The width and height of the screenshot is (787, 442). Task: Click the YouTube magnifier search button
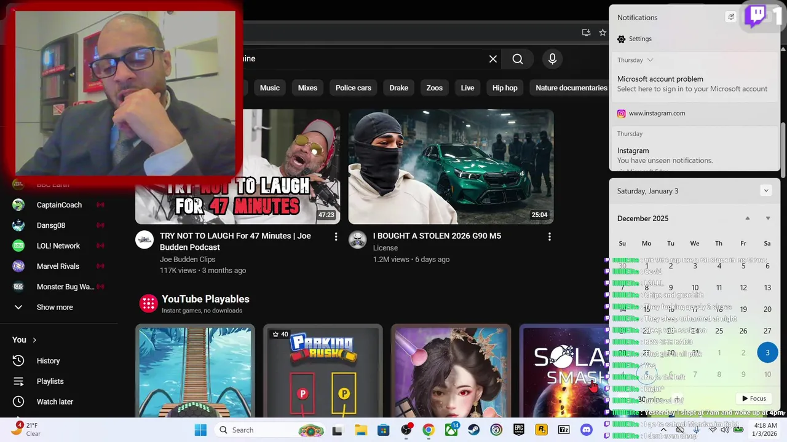click(x=518, y=59)
